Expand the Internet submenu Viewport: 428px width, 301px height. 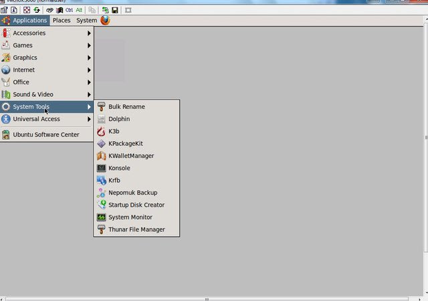click(47, 70)
